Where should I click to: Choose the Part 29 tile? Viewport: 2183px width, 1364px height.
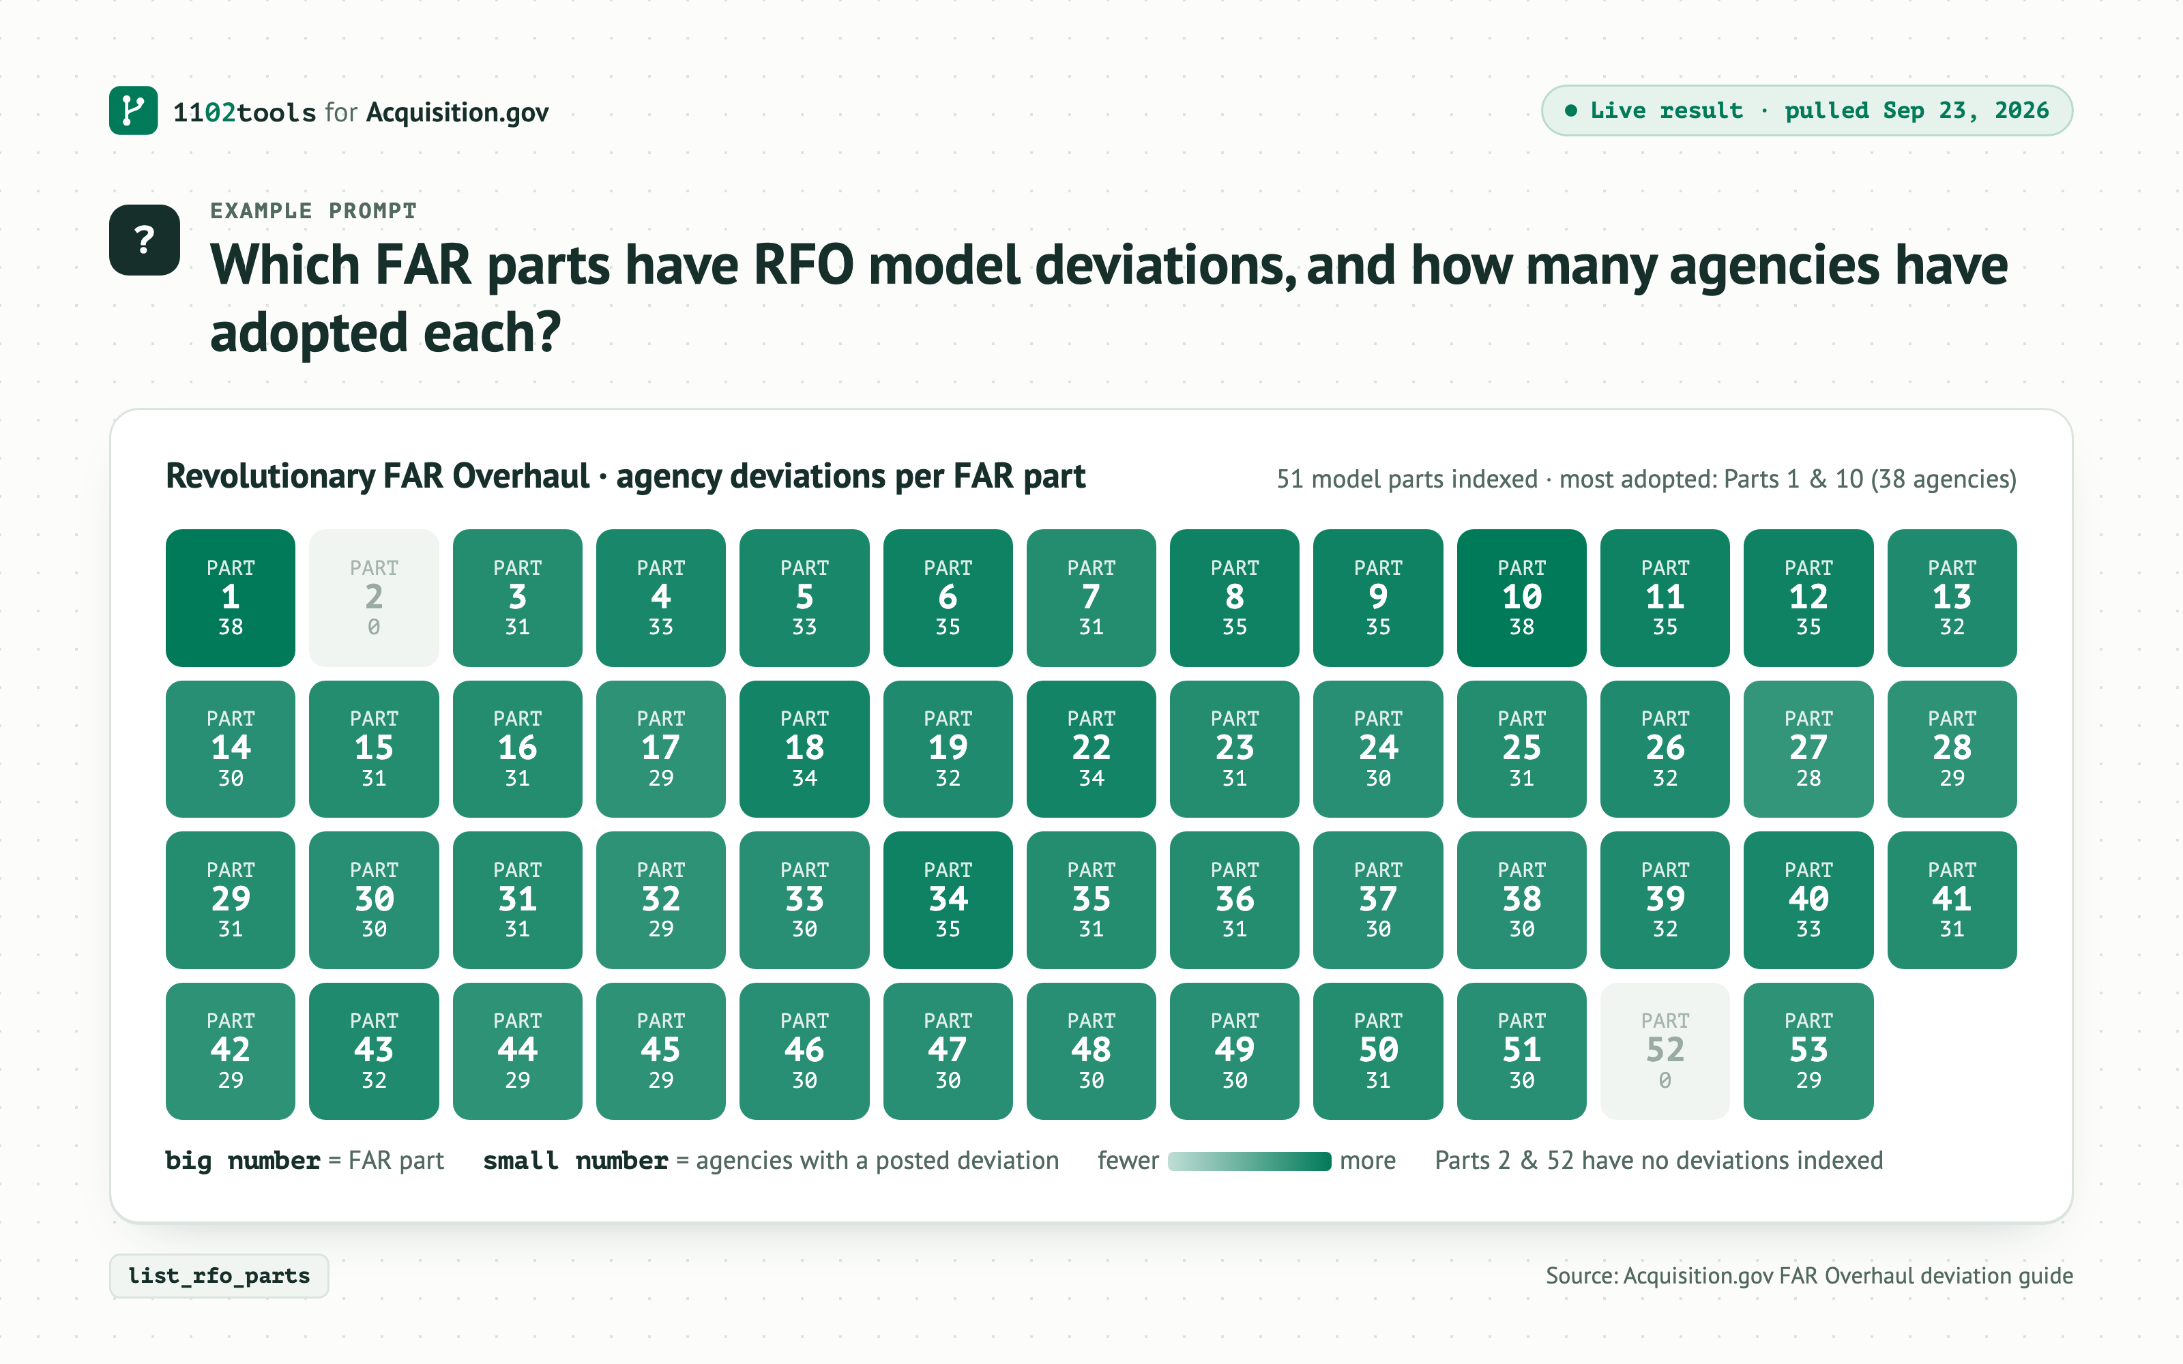(x=231, y=900)
